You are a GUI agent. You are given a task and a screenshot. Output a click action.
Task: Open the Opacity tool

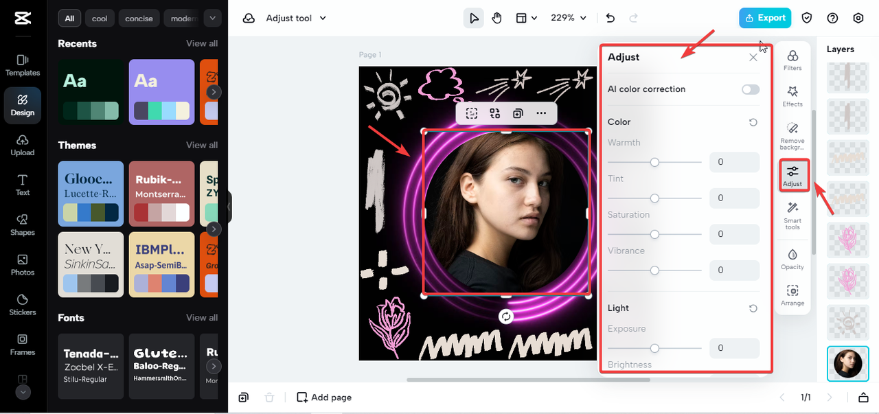(792, 259)
